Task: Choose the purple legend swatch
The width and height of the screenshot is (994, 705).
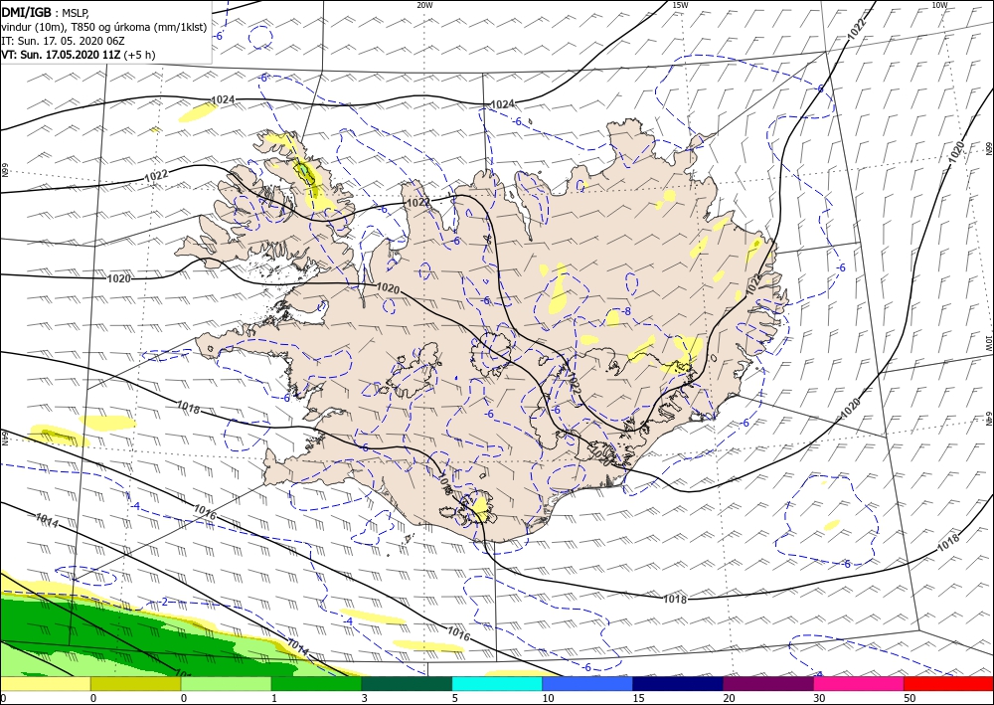Action: pyautogui.click(x=768, y=683)
